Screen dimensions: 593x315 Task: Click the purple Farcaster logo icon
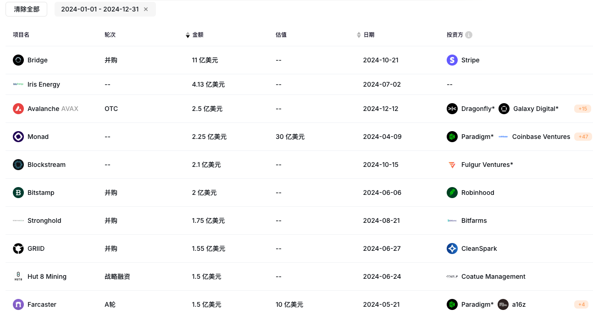tap(18, 304)
